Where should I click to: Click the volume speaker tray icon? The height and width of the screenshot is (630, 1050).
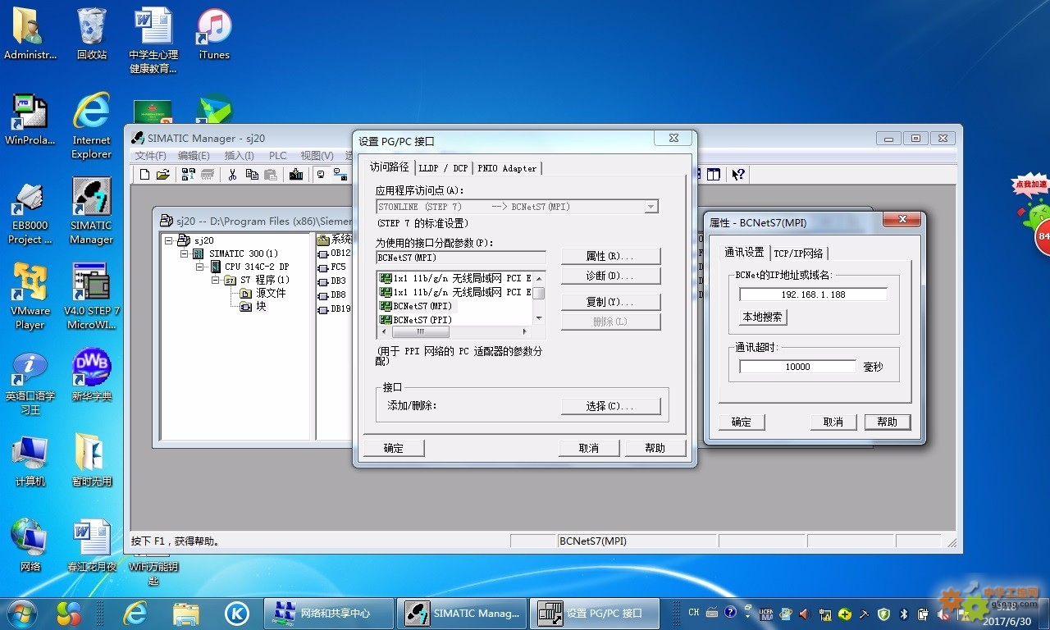click(804, 614)
